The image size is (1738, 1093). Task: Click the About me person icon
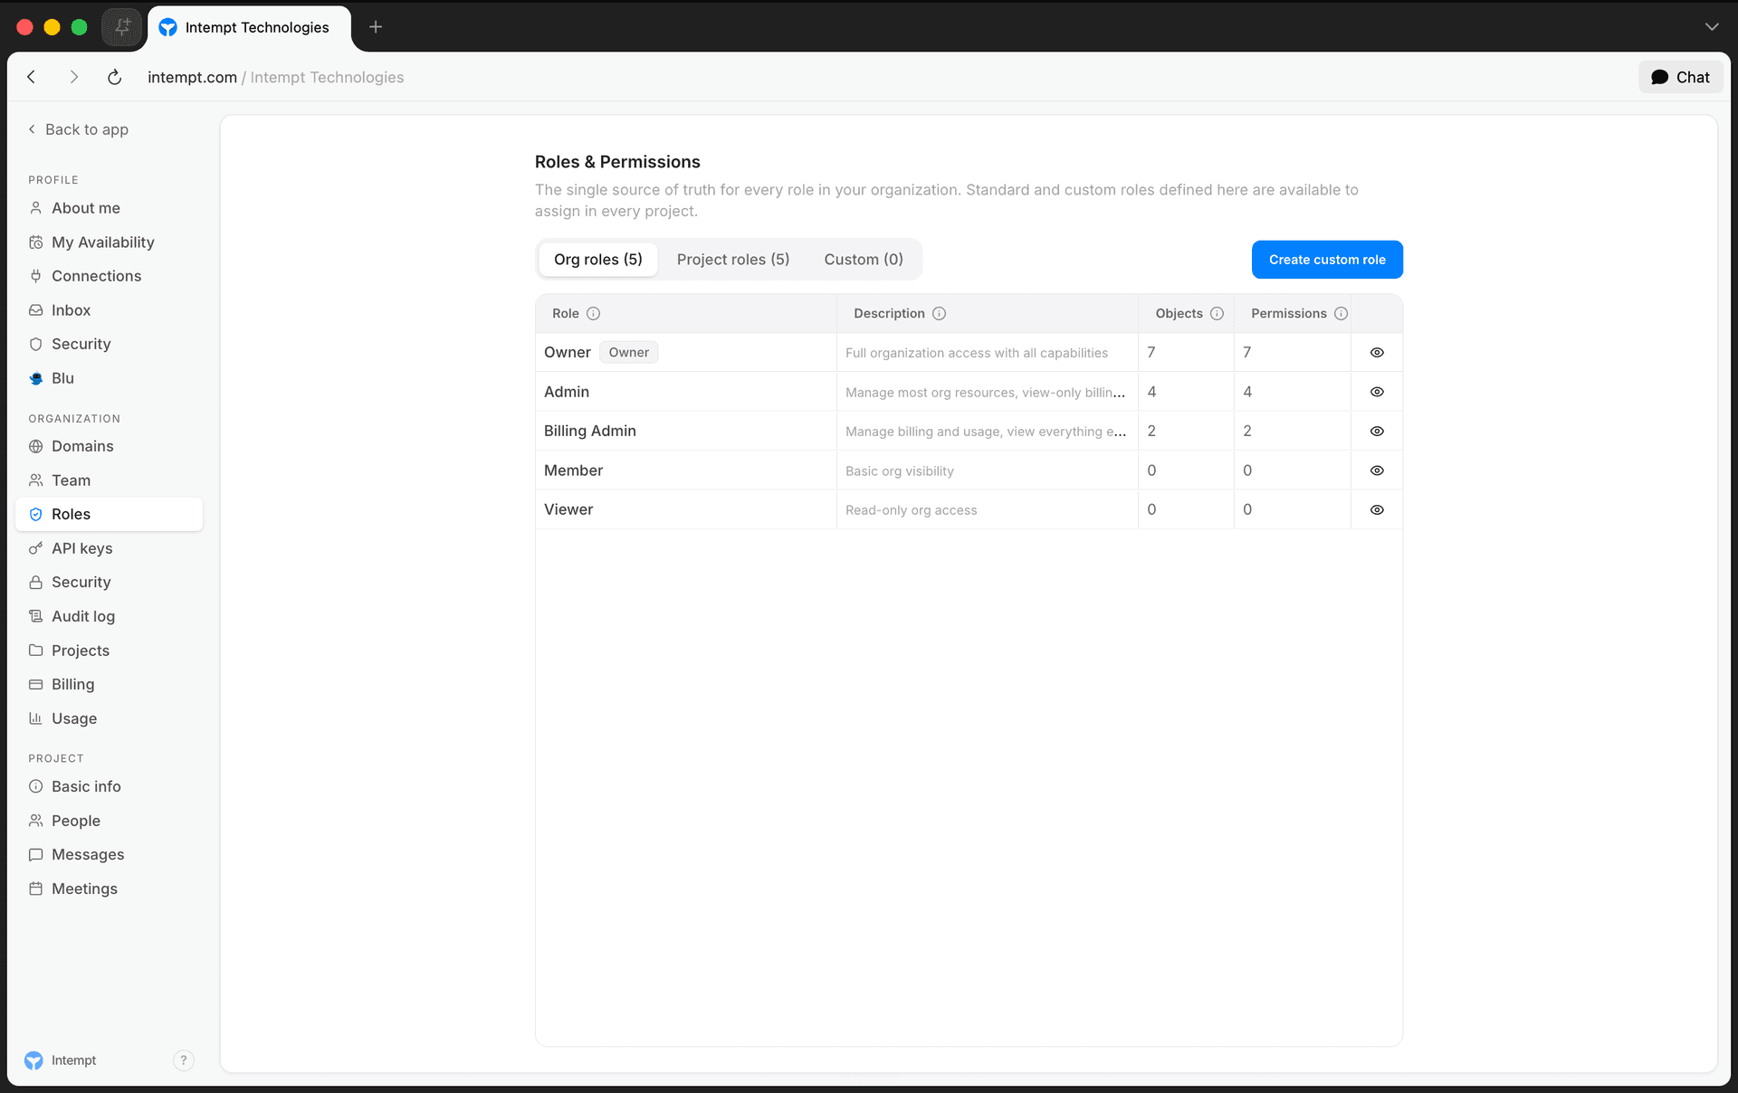click(x=36, y=208)
